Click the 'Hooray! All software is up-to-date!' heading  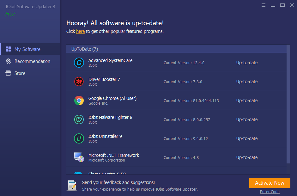115,23
